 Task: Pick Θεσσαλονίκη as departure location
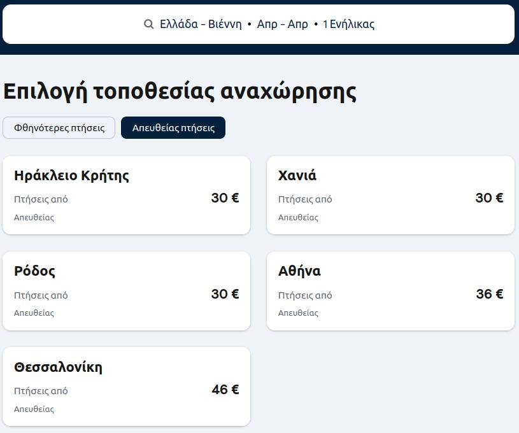click(127, 387)
